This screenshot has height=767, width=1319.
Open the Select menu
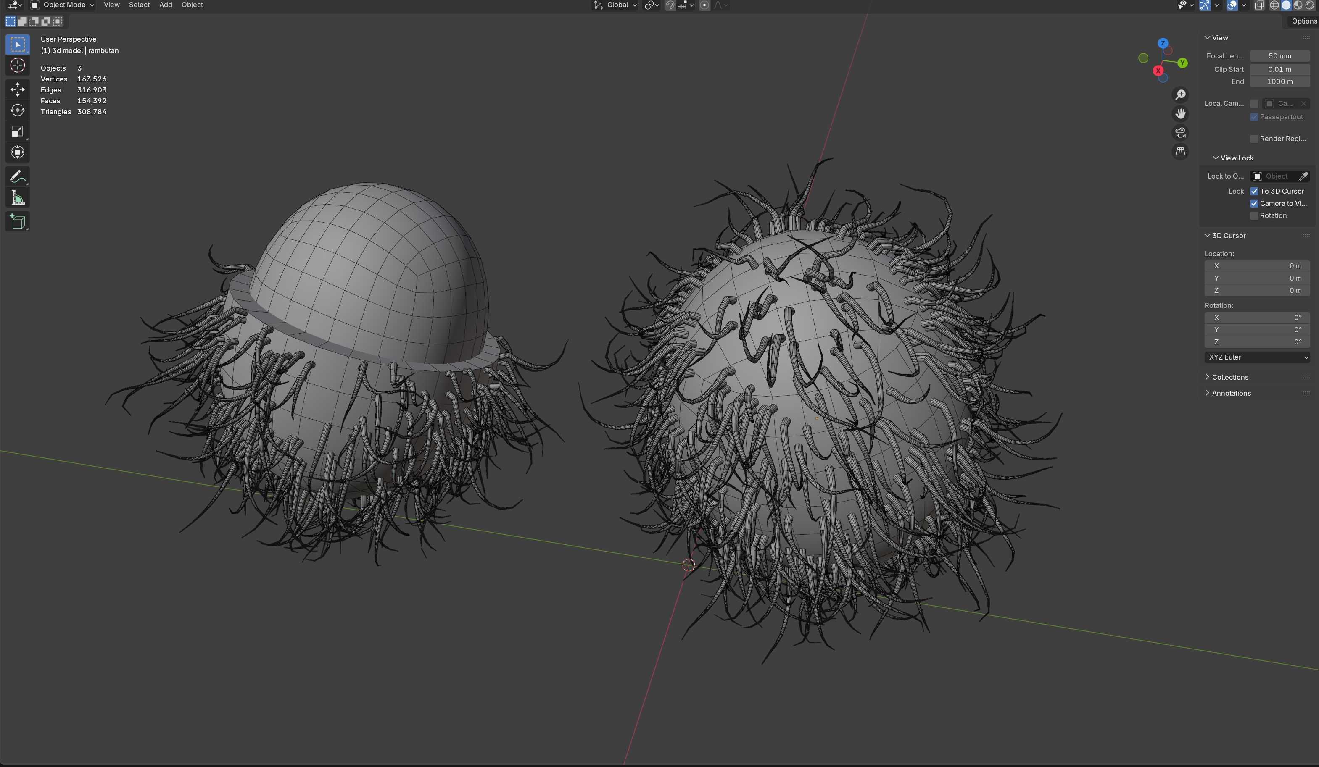(x=139, y=5)
